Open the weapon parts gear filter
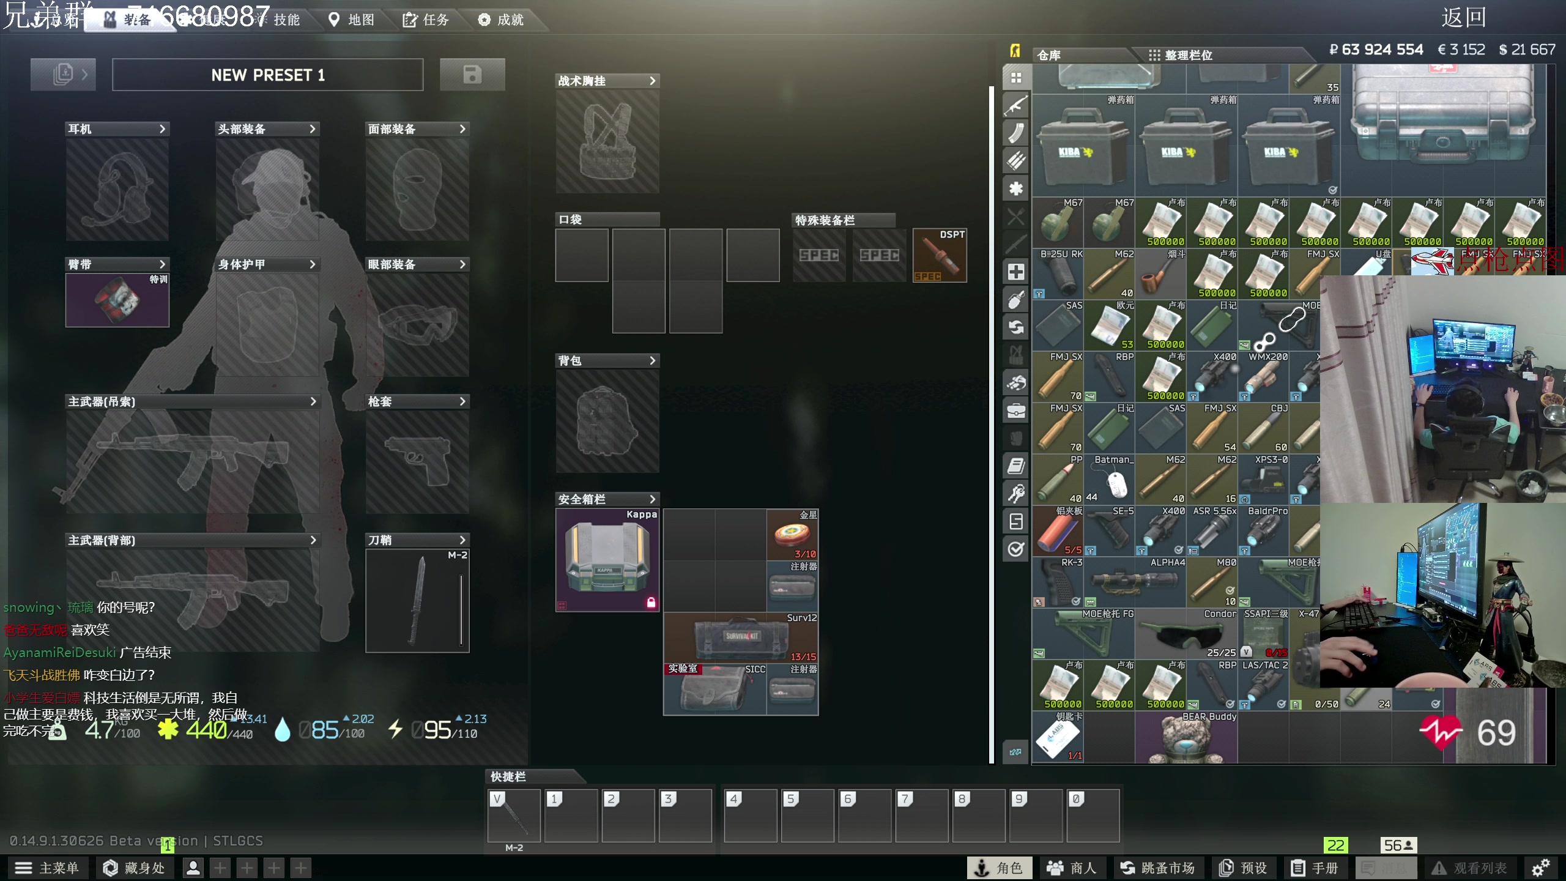 tap(1016, 188)
